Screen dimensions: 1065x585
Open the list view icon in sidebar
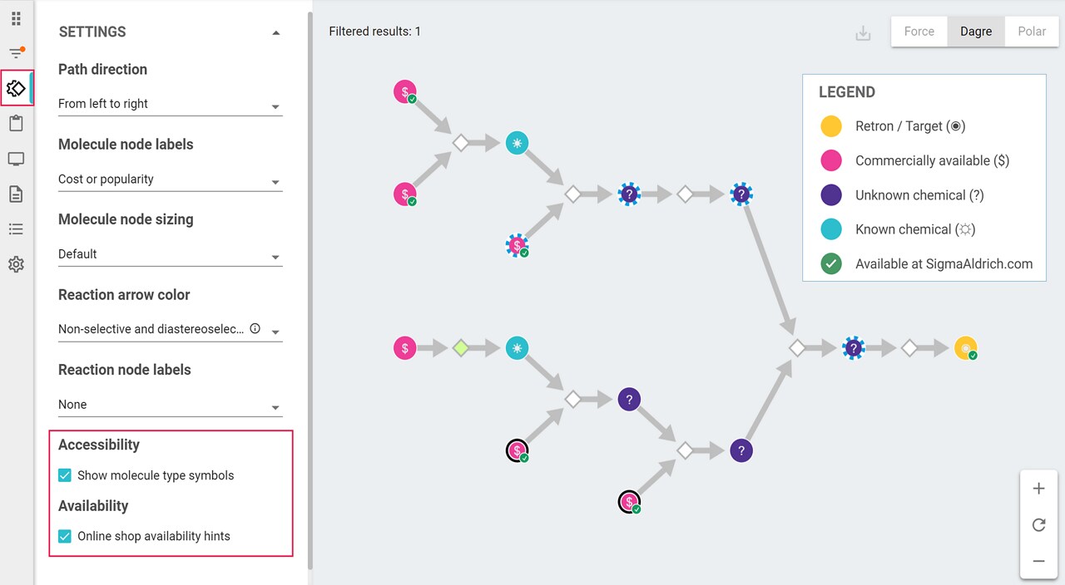(x=16, y=229)
